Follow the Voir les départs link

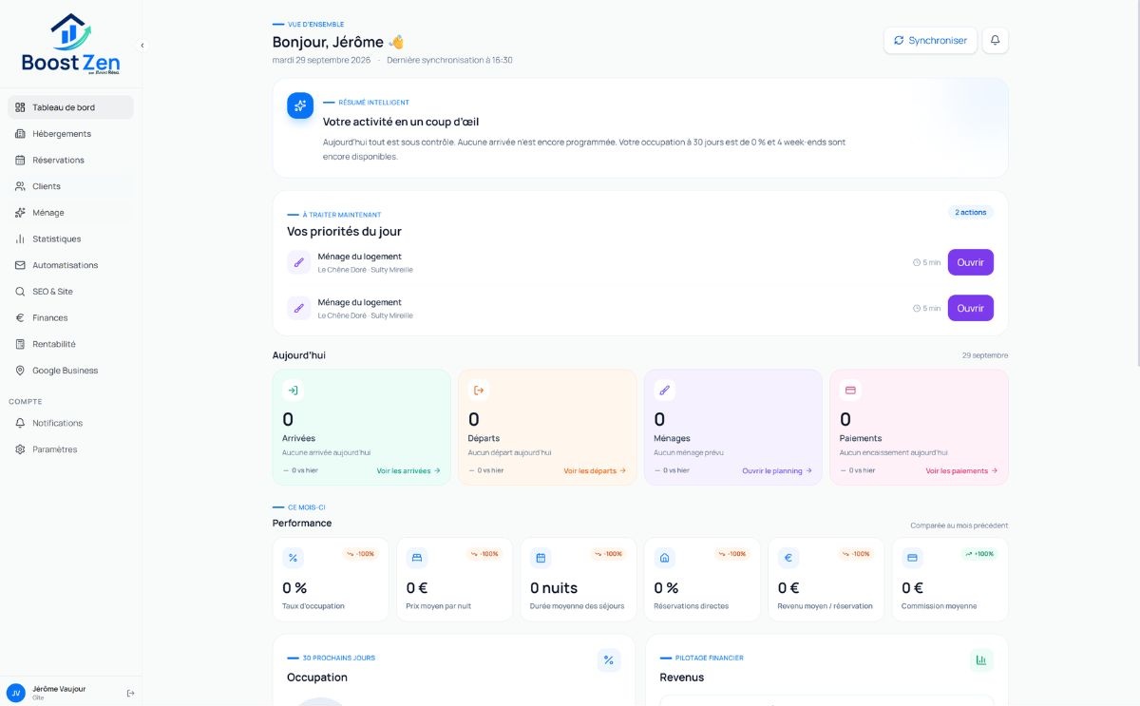pyautogui.click(x=595, y=470)
